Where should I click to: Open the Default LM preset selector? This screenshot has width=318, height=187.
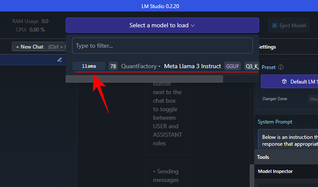tap(289, 81)
